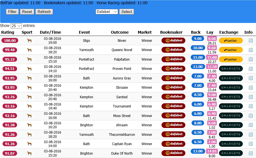
Task: Click betfair logo in Palpitation row
Action: coord(231,59)
